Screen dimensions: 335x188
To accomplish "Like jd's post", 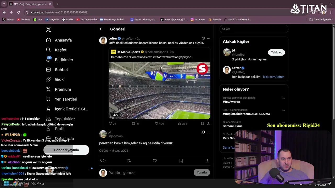I will tap(155, 161).
